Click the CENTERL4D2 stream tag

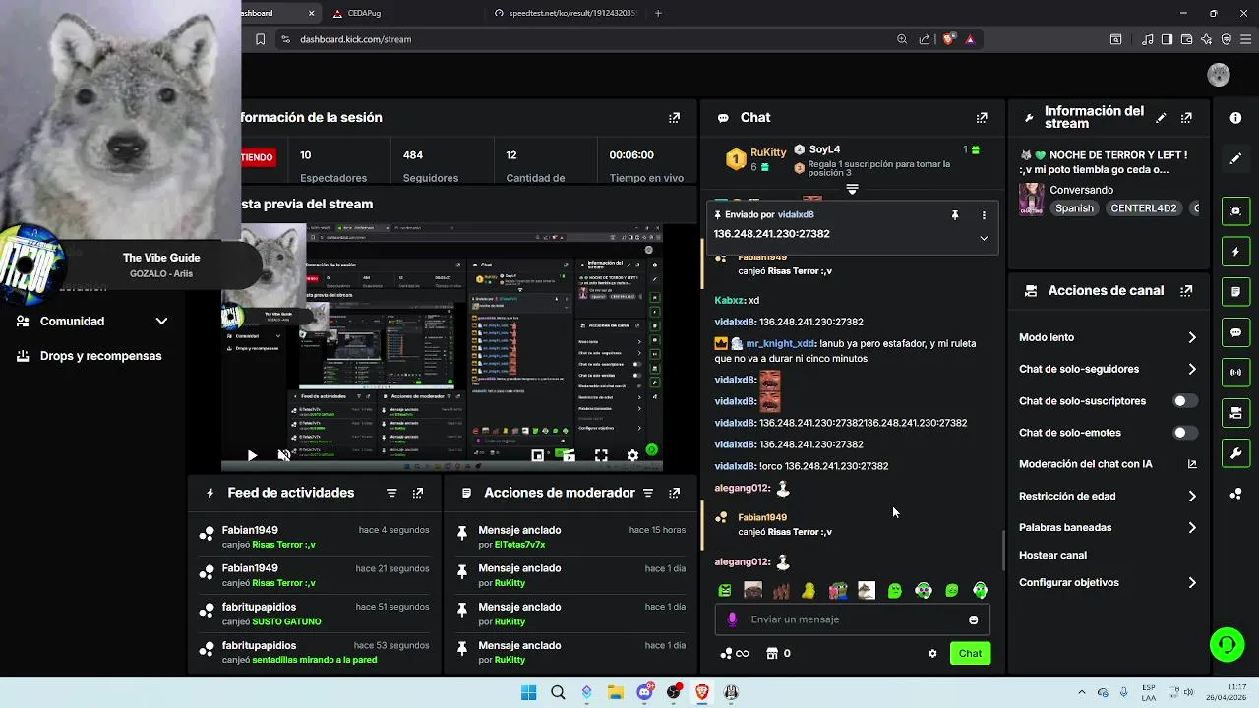tap(1143, 208)
